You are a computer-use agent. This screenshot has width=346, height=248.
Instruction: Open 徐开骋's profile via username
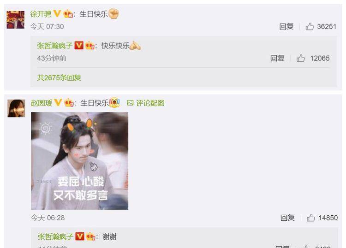[41, 14]
